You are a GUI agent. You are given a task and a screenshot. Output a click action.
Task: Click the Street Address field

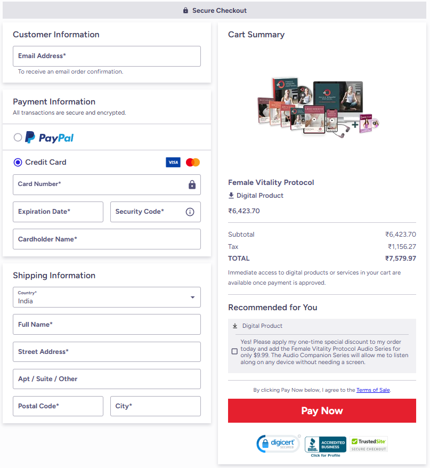pyautogui.click(x=107, y=352)
